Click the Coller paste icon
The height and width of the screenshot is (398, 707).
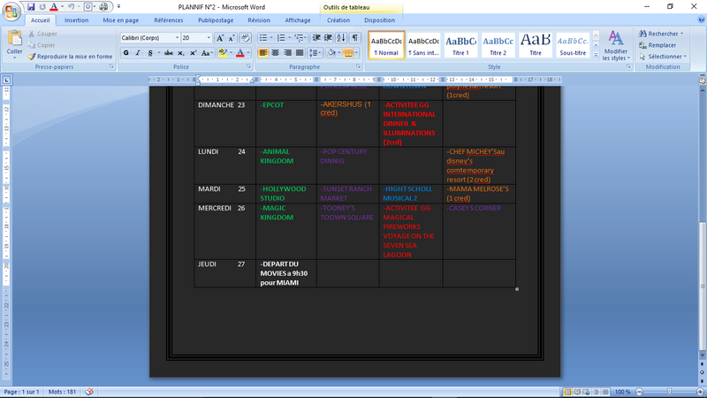[x=14, y=38]
